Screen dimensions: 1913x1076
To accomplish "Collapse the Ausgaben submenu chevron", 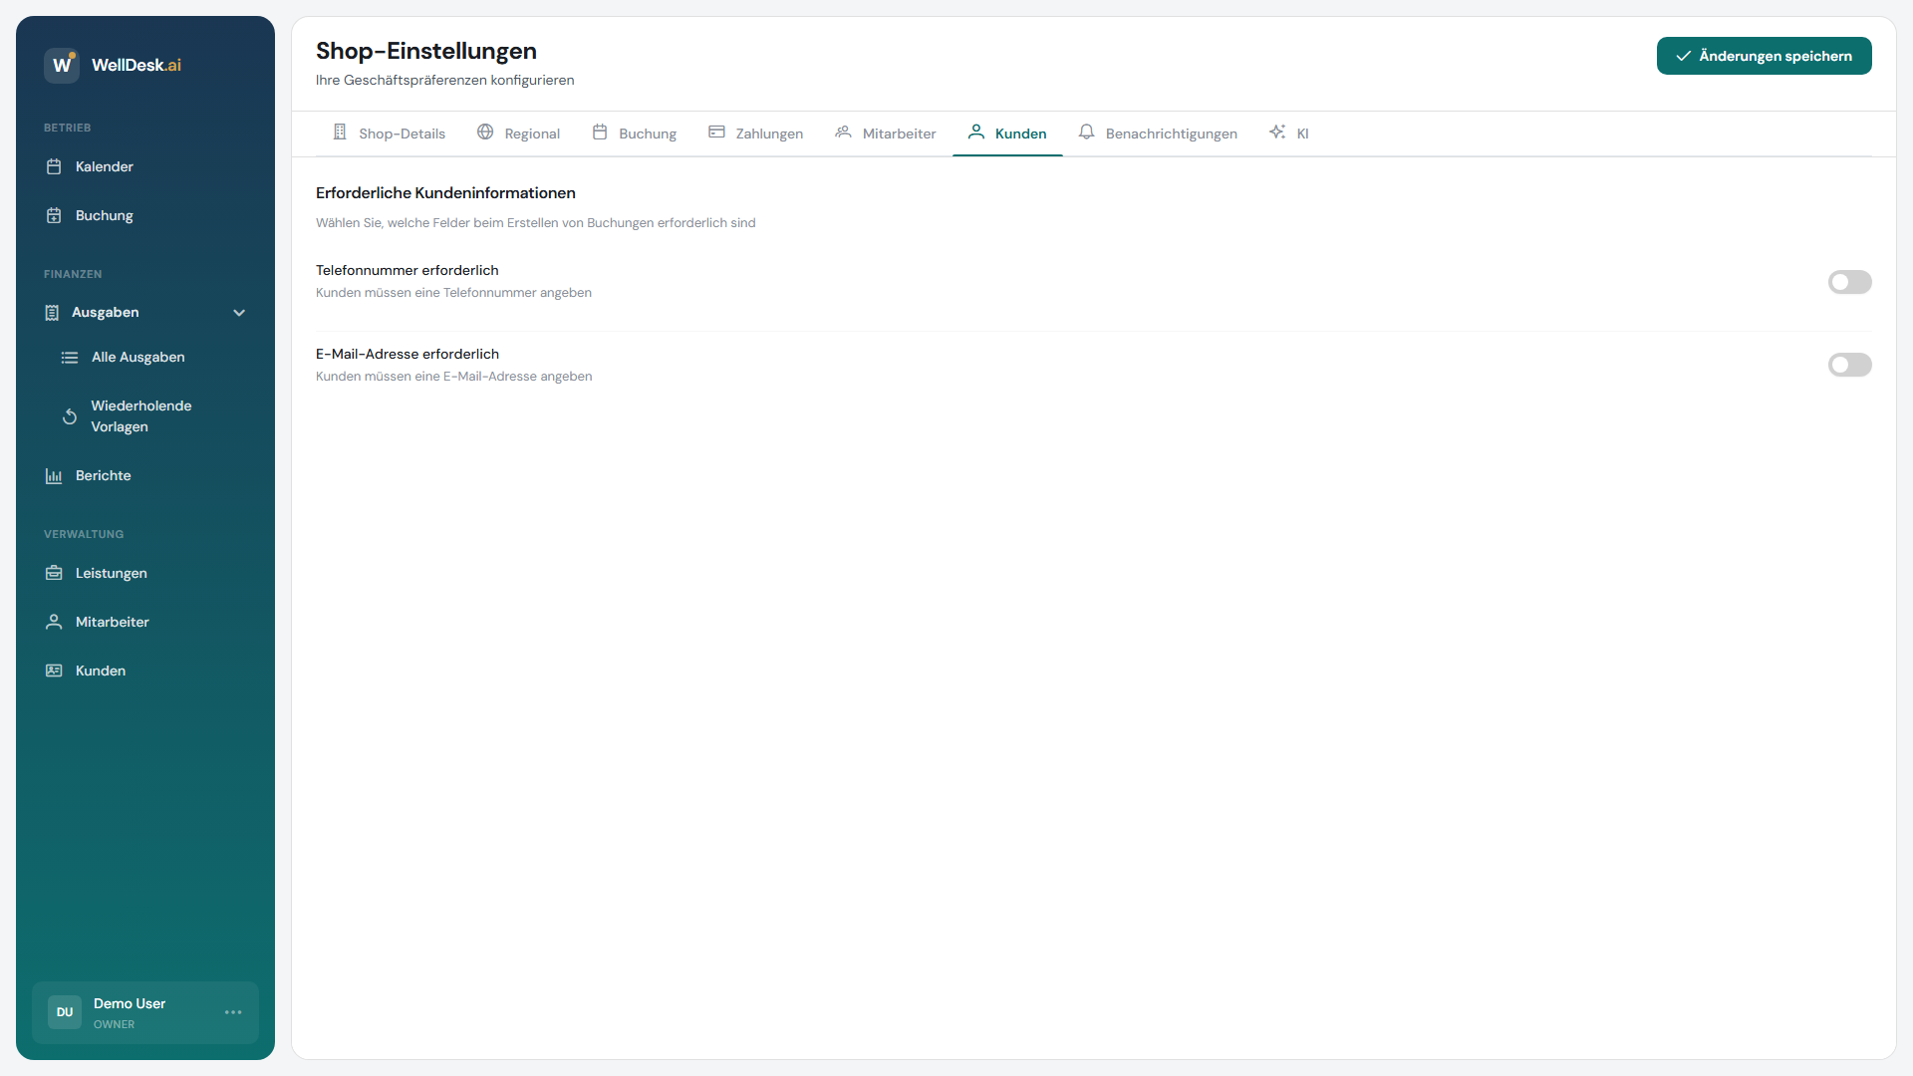I will click(239, 312).
